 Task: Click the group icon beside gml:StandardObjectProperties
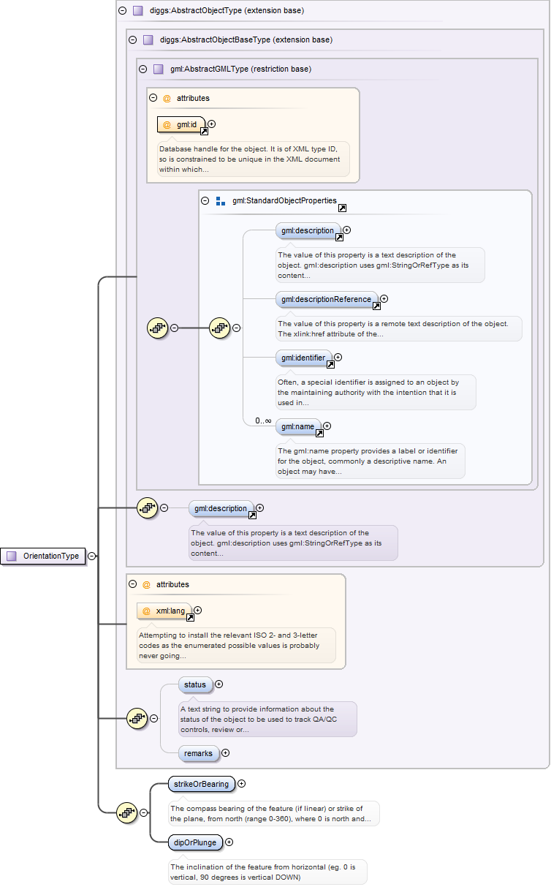point(221,200)
